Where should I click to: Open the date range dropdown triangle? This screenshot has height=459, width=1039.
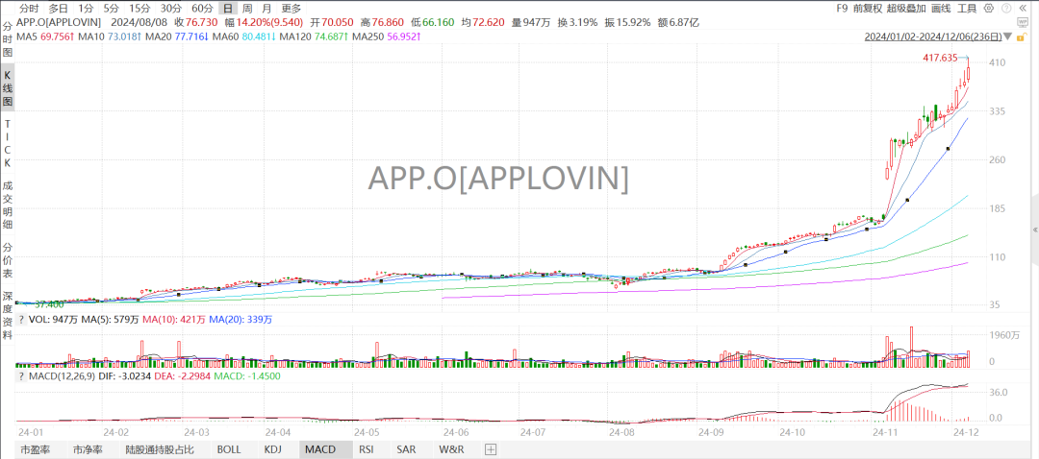click(x=1008, y=37)
